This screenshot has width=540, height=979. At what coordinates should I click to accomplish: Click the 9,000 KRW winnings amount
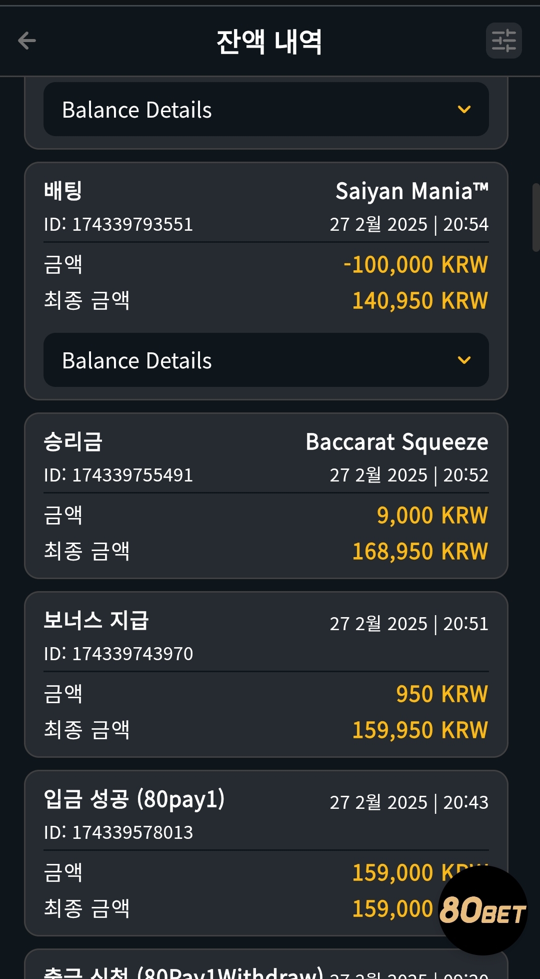point(432,516)
